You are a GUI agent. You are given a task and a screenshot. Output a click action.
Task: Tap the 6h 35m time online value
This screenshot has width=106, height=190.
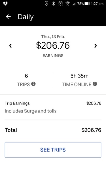pos(79,76)
